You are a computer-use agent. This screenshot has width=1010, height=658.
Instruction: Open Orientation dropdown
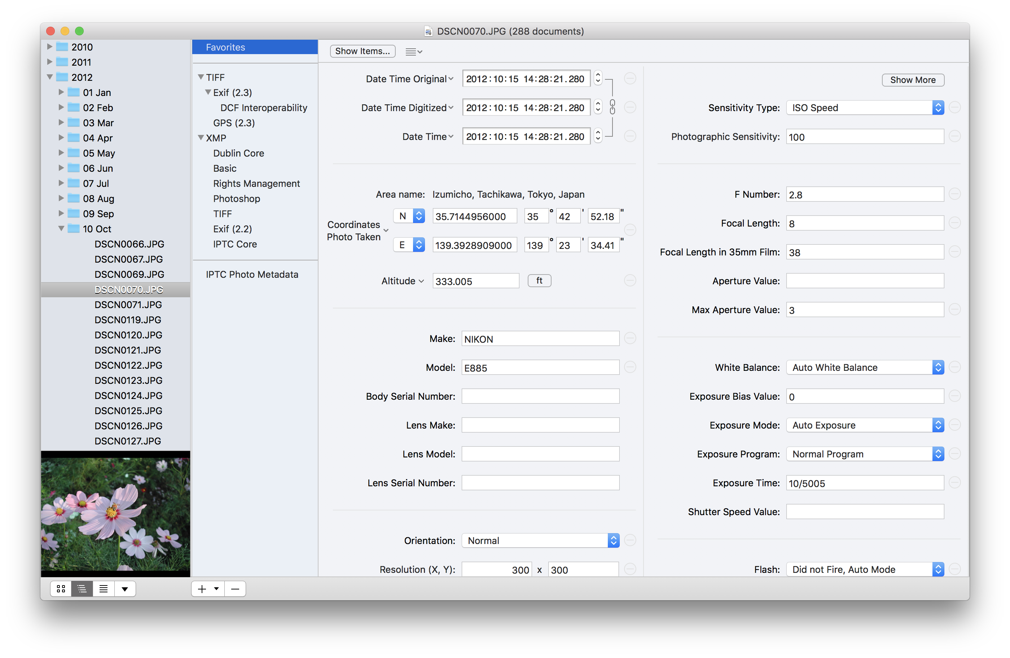pyautogui.click(x=540, y=540)
